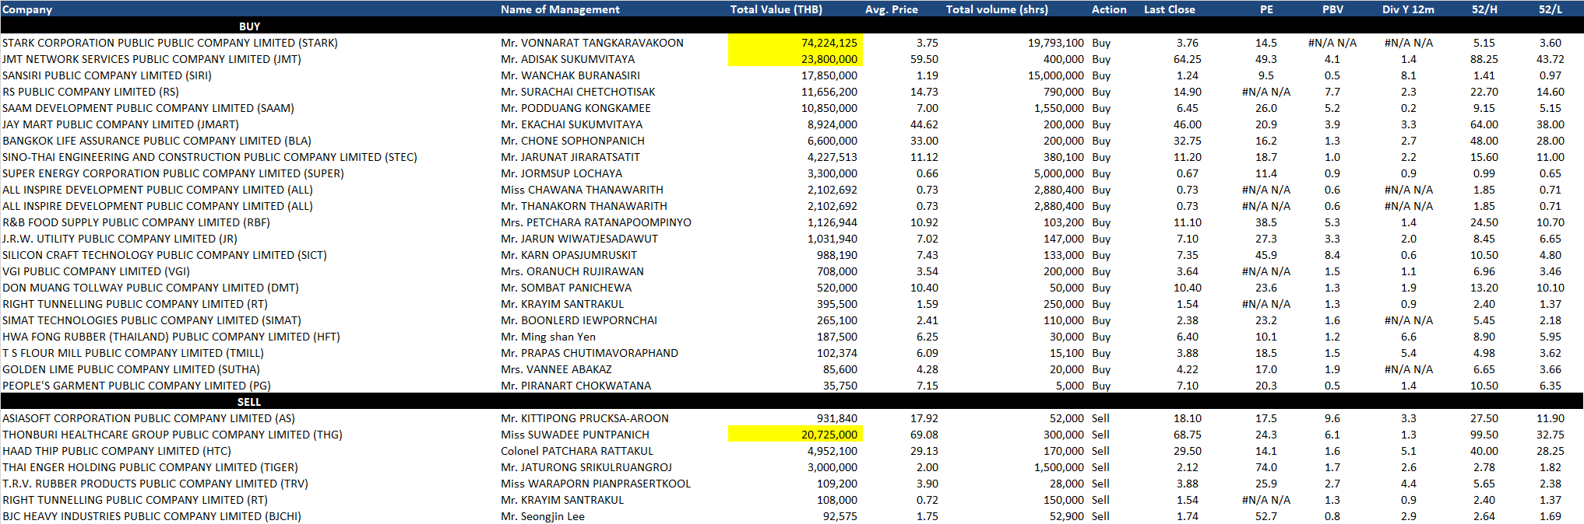Click manager name Mr. Ming shan Yen
The height and width of the screenshot is (524, 1584).
click(x=547, y=337)
